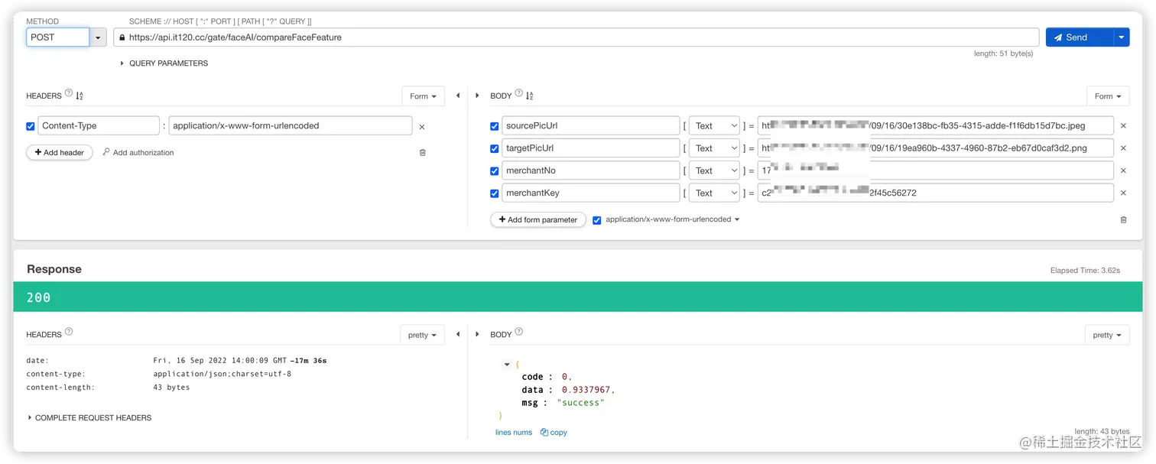
Task: Open response headers pretty dropdown
Action: point(422,335)
